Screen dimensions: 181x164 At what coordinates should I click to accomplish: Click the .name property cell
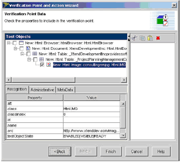(x=35, y=125)
